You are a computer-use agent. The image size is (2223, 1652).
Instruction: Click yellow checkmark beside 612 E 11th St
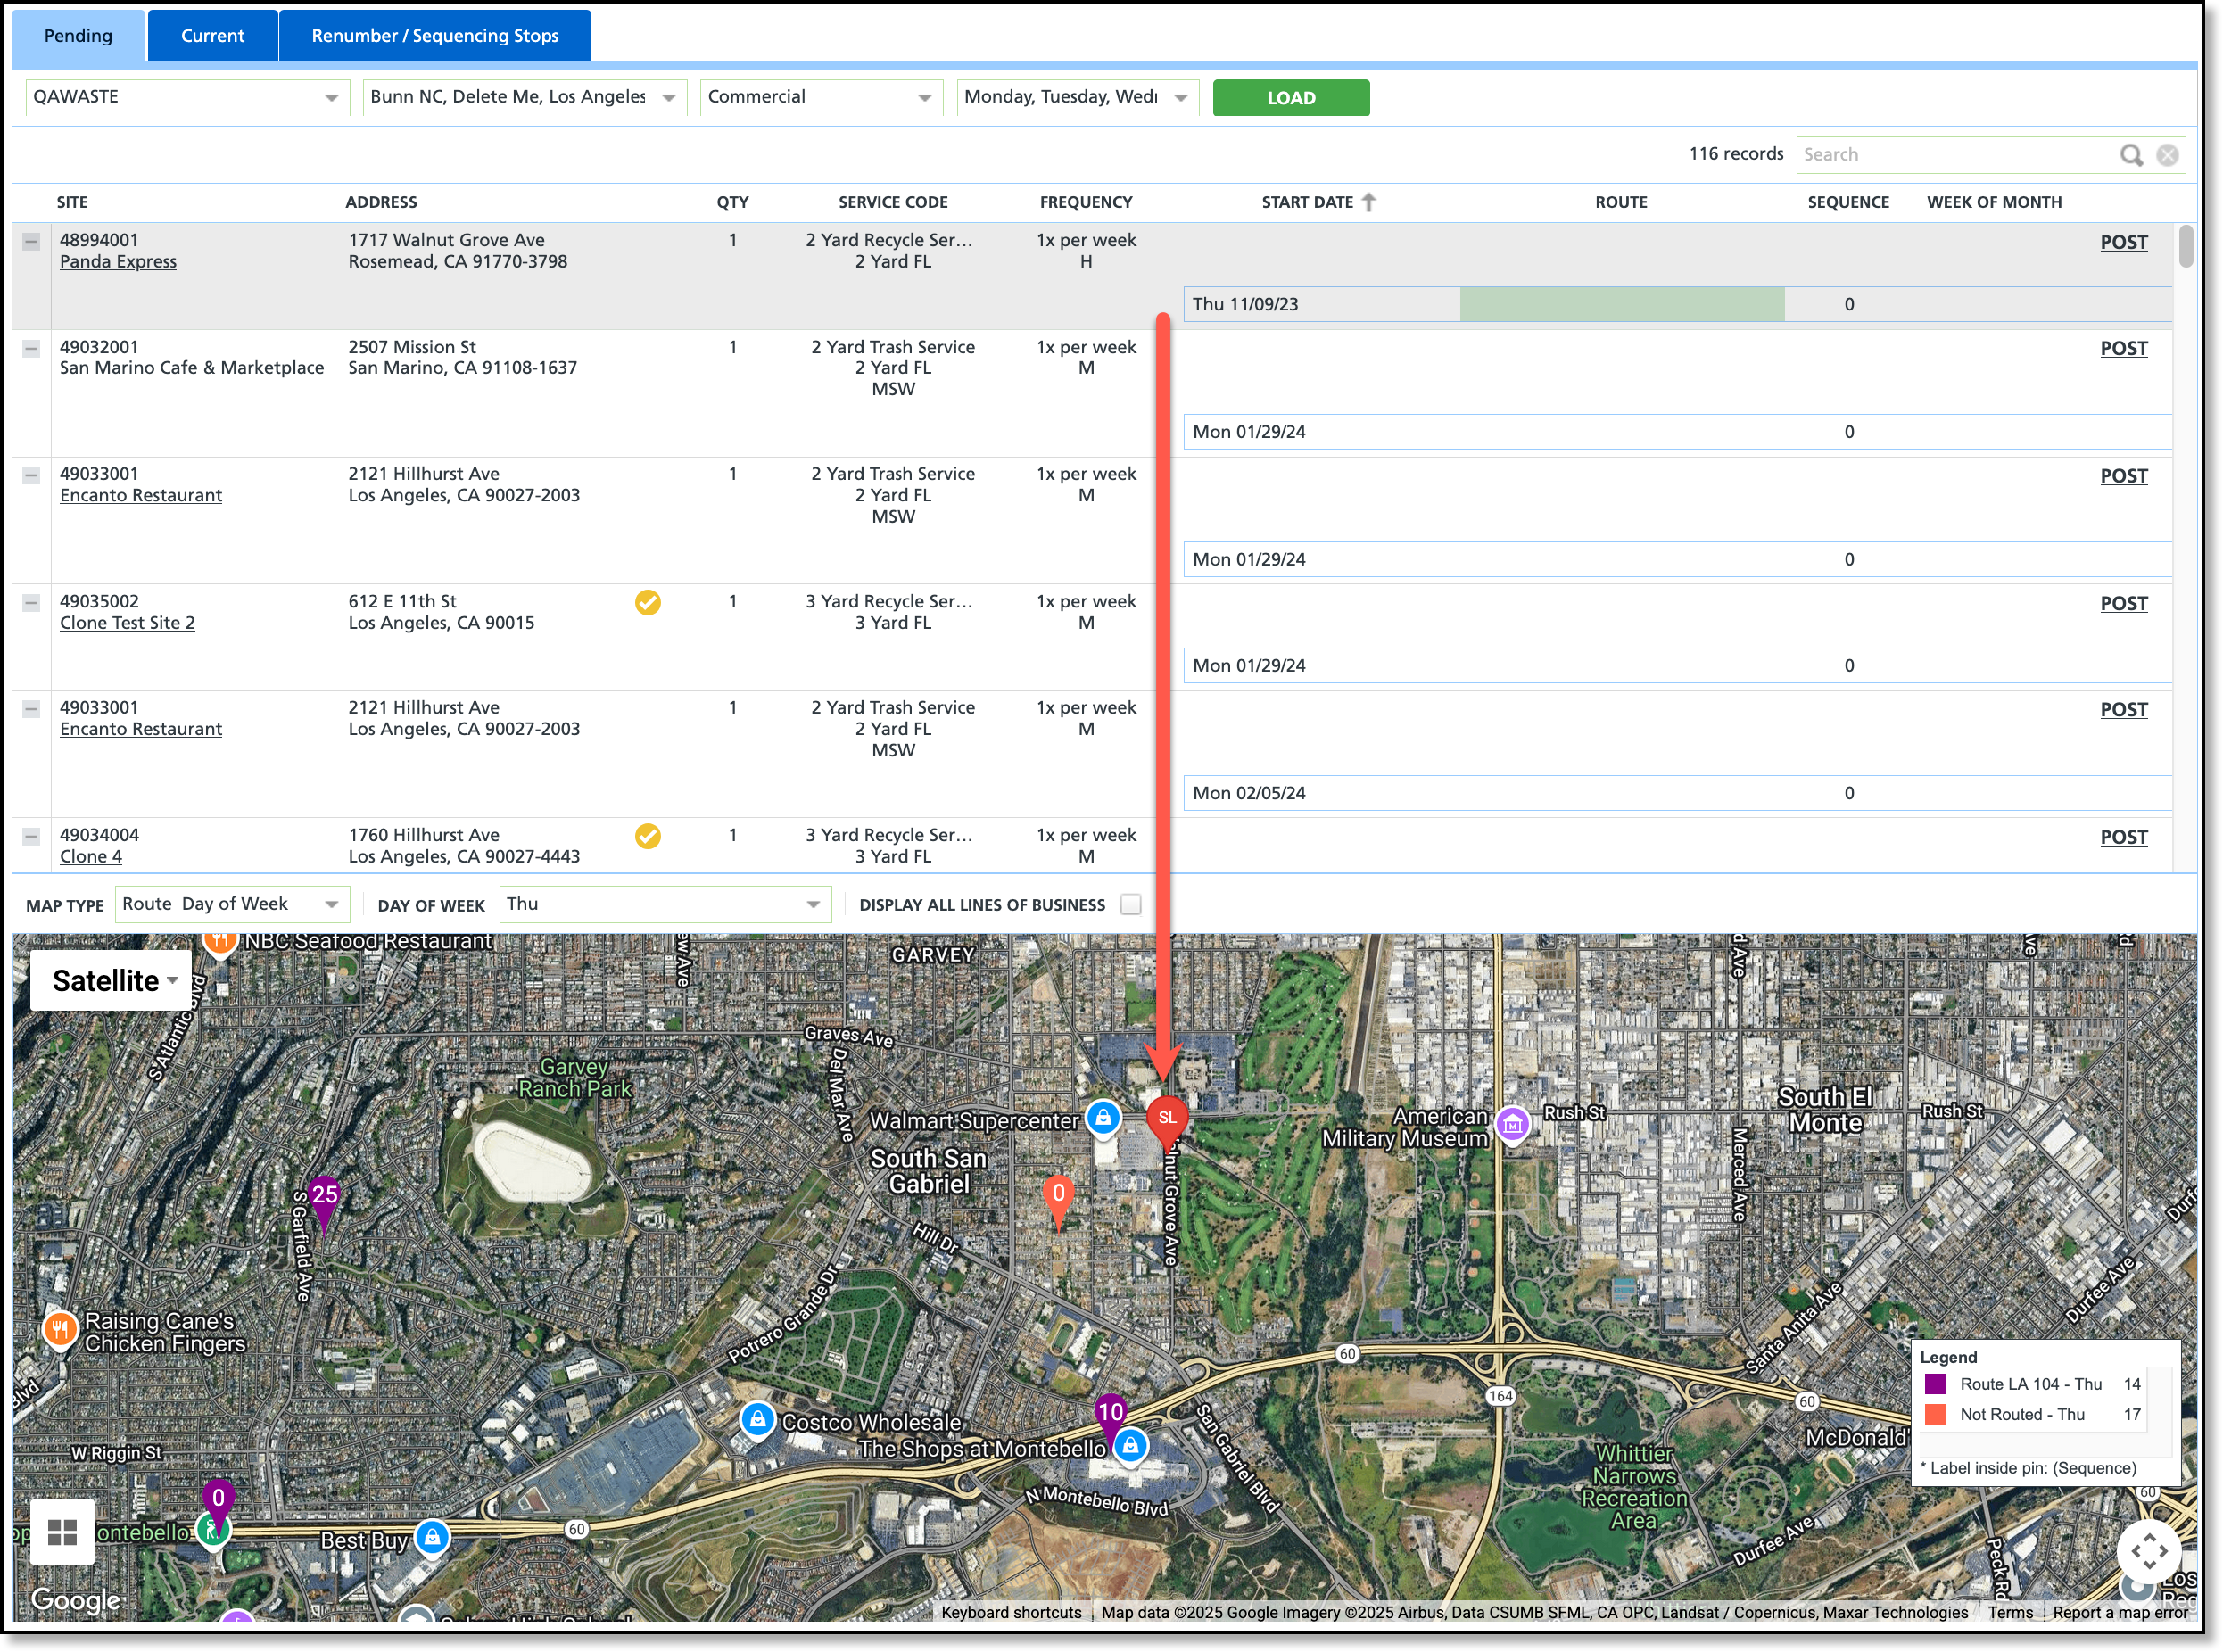(648, 602)
